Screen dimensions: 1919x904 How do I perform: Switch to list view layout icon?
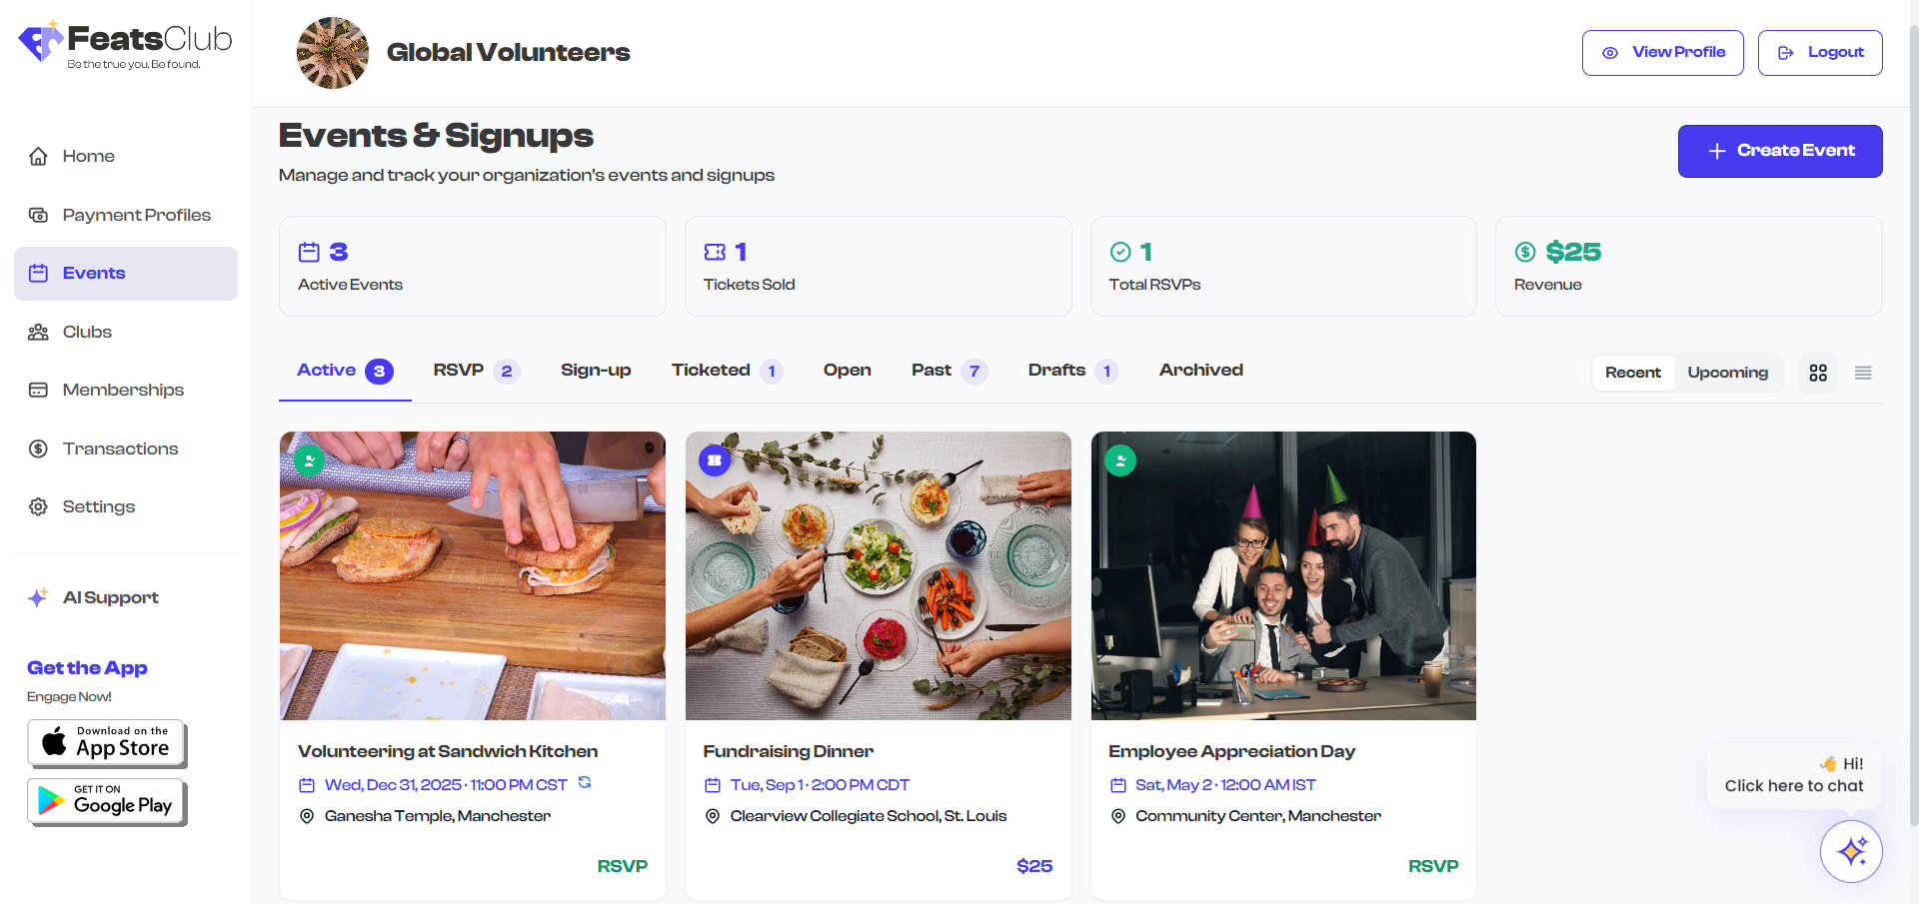coord(1863,373)
